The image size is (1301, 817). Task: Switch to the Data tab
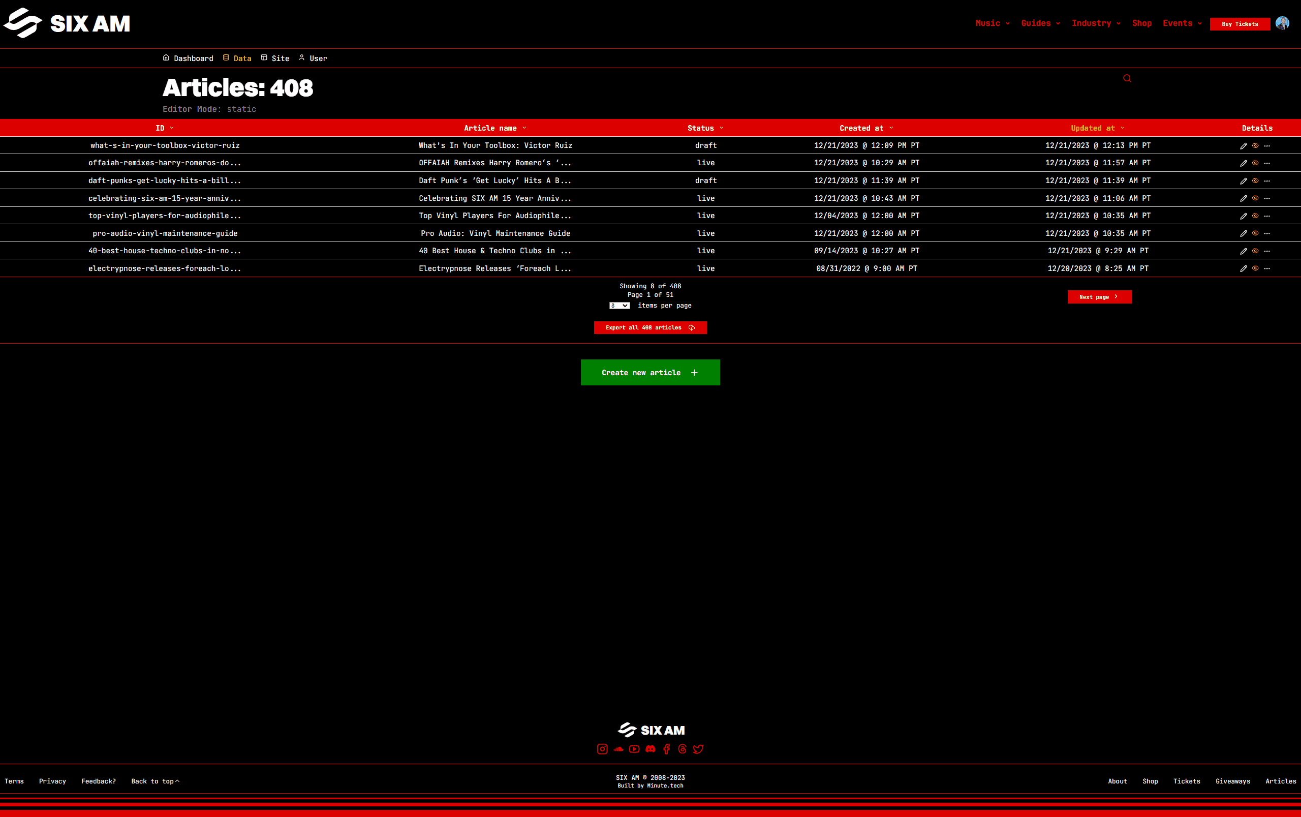point(237,58)
